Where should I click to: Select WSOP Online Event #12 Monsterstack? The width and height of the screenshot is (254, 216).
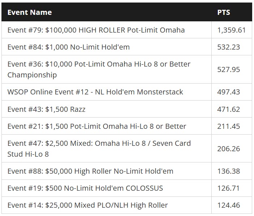click(x=95, y=92)
